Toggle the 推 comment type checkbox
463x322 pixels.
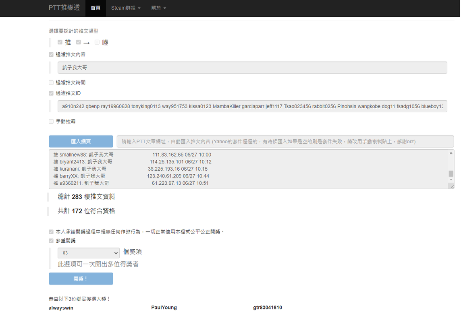pyautogui.click(x=60, y=42)
